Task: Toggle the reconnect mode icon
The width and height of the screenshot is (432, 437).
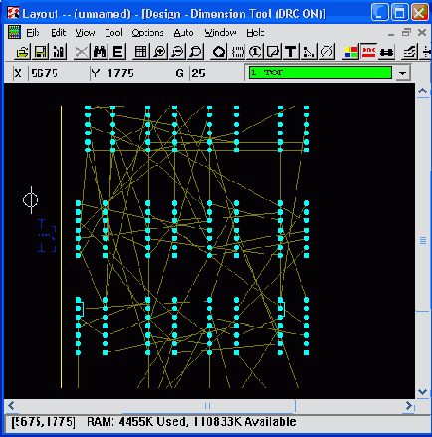Action: point(387,52)
